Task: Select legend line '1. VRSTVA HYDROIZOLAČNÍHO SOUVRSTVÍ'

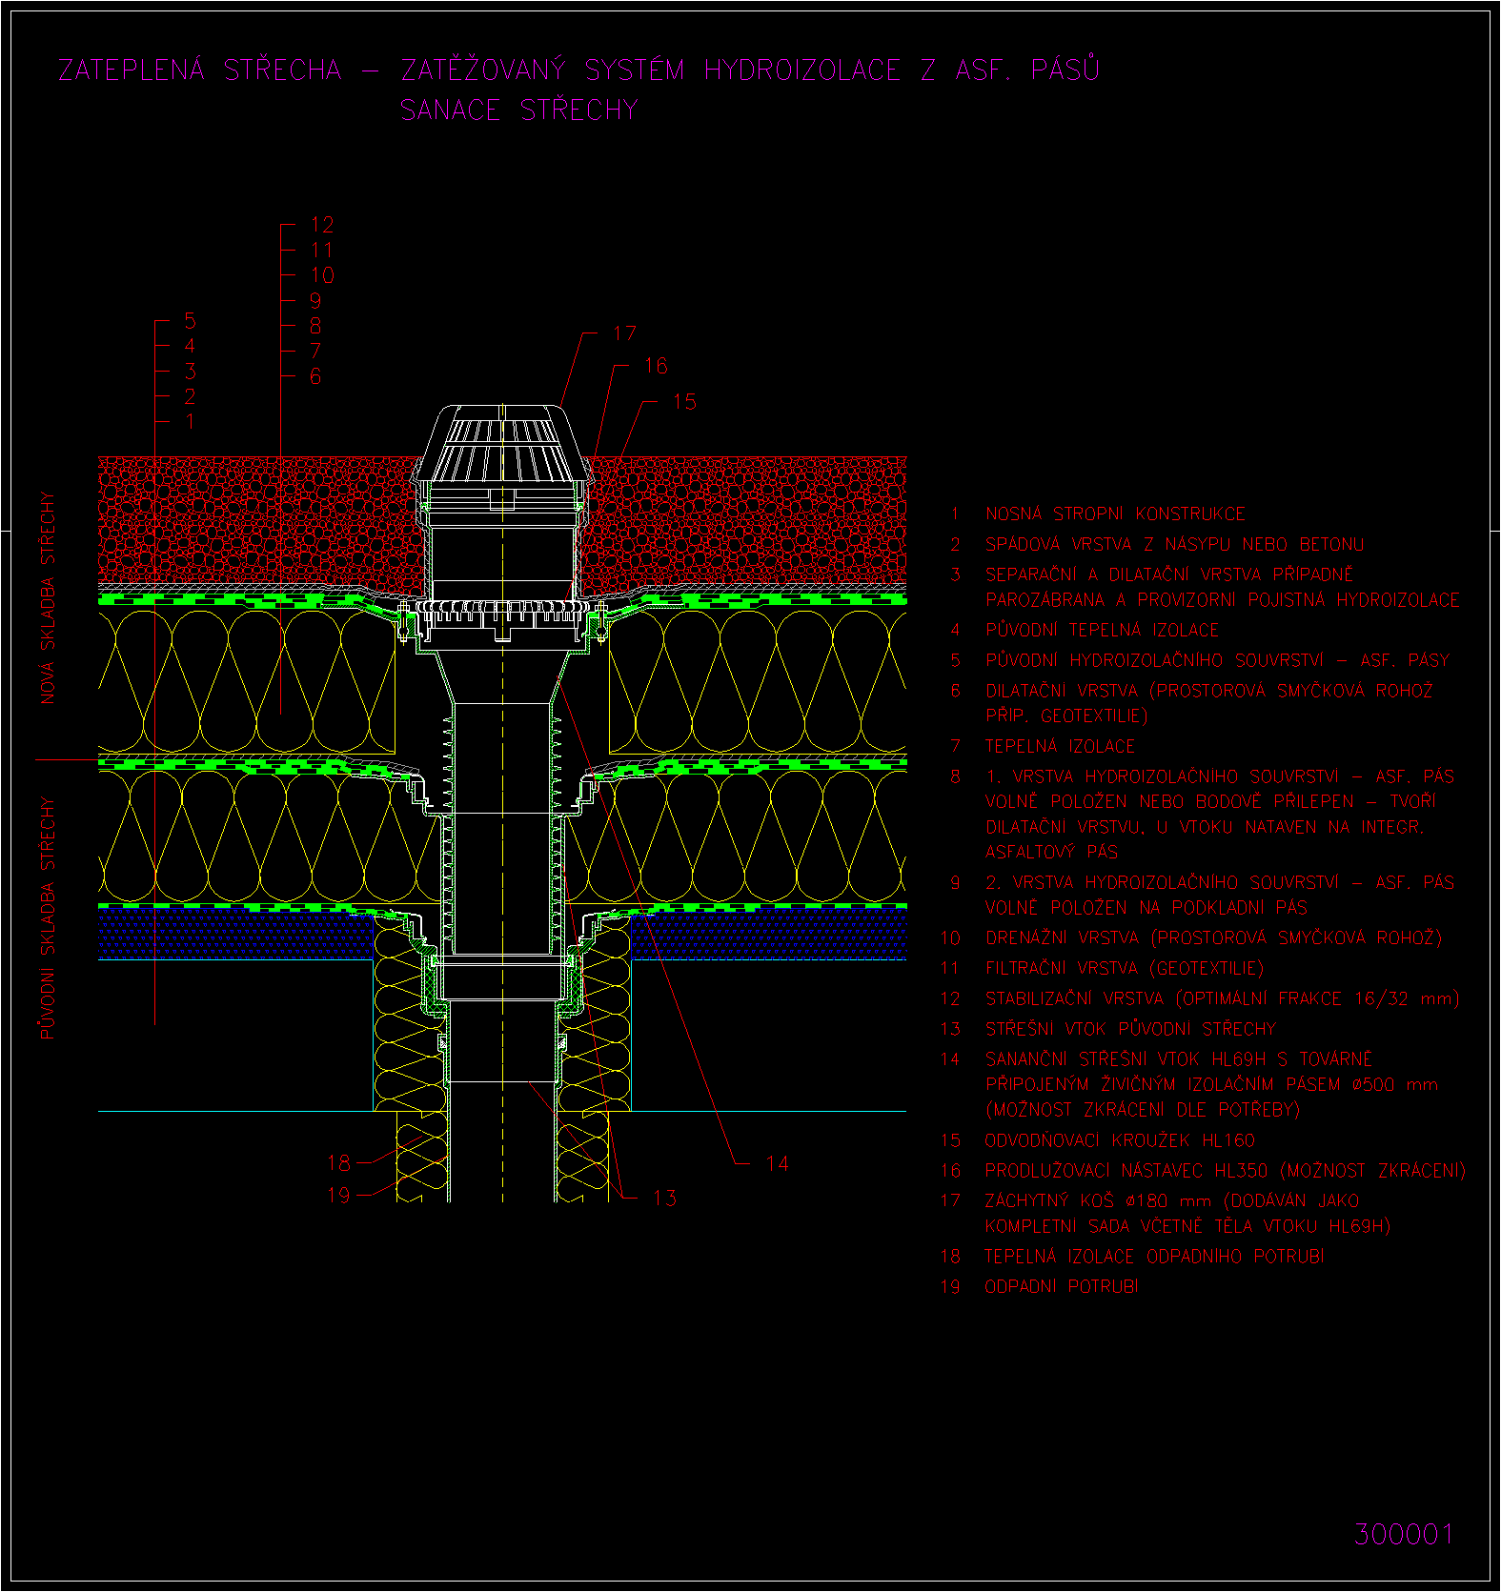Action: [1163, 776]
